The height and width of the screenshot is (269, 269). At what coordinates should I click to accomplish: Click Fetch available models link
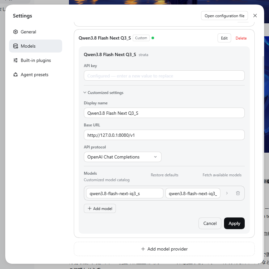tap(222, 175)
